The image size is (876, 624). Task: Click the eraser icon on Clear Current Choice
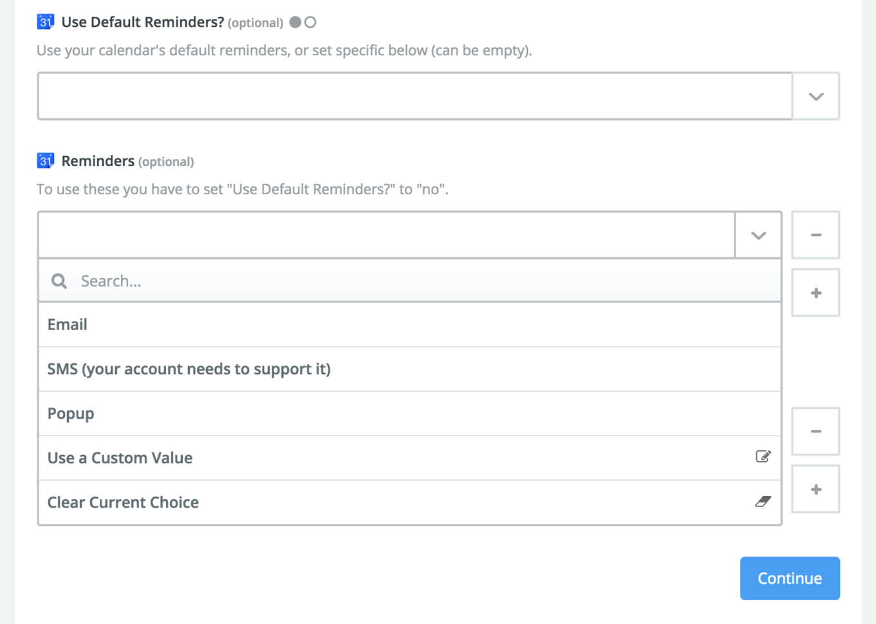coord(763,502)
